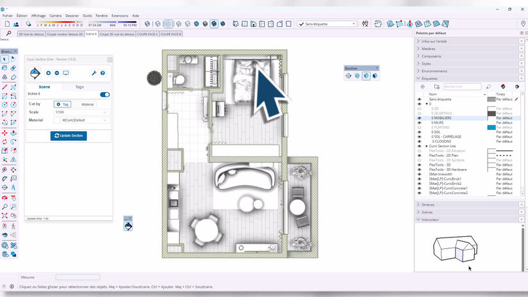Click the small floating Curic icon near canvas
Image resolution: width=528 pixels, height=297 pixels.
click(128, 227)
